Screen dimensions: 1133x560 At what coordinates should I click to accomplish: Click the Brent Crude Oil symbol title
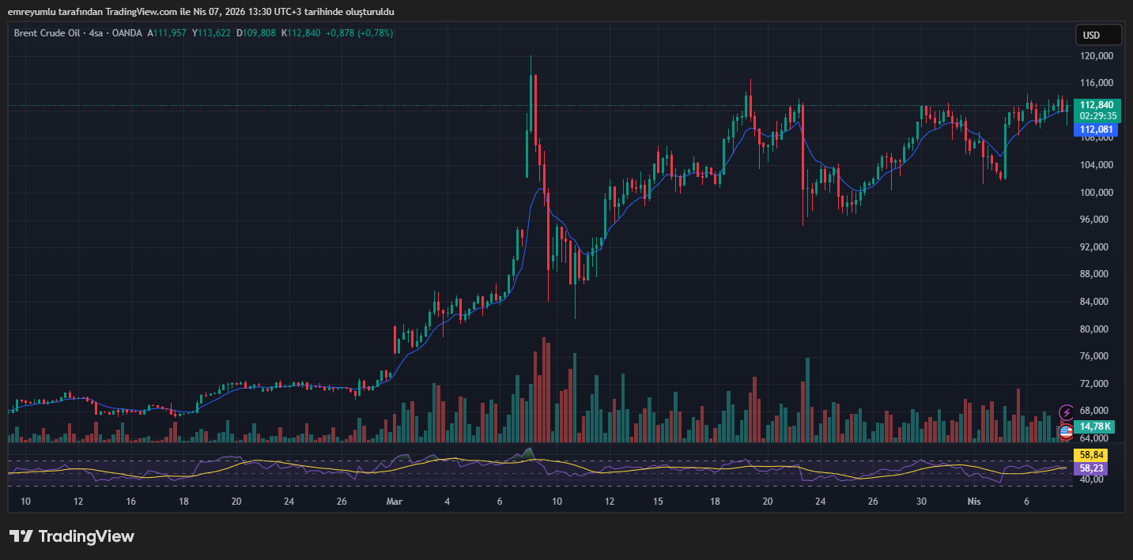[x=47, y=33]
